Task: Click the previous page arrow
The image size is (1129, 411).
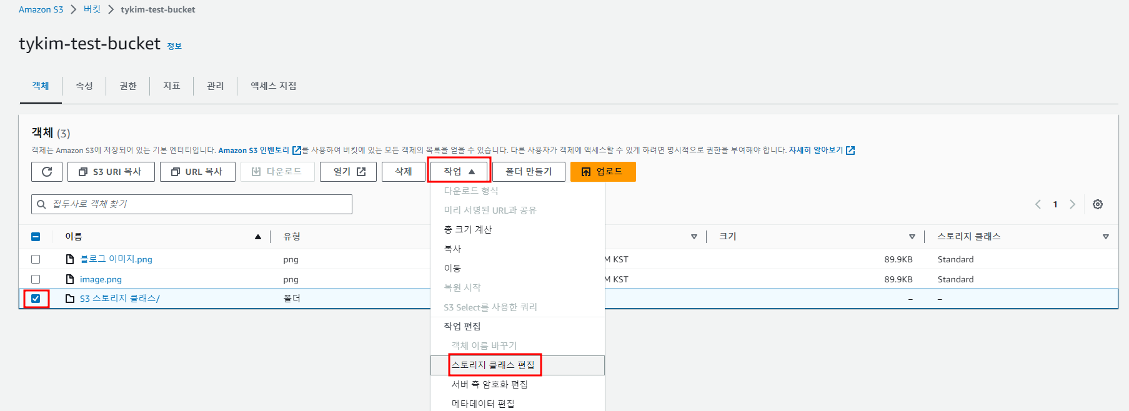Action: (x=1038, y=204)
